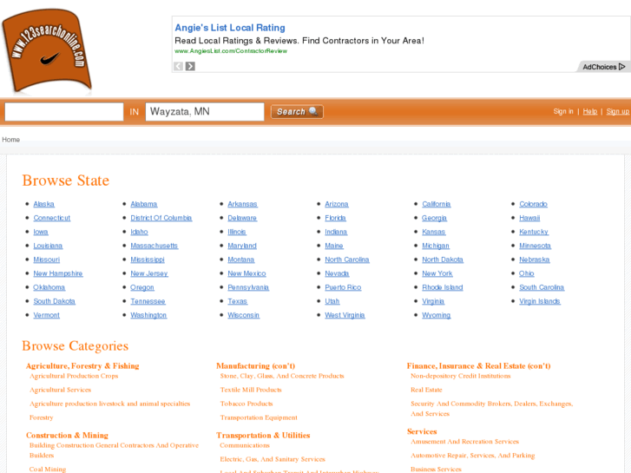The width and height of the screenshot is (631, 473).
Task: Open Vermont link
Action: coord(46,315)
